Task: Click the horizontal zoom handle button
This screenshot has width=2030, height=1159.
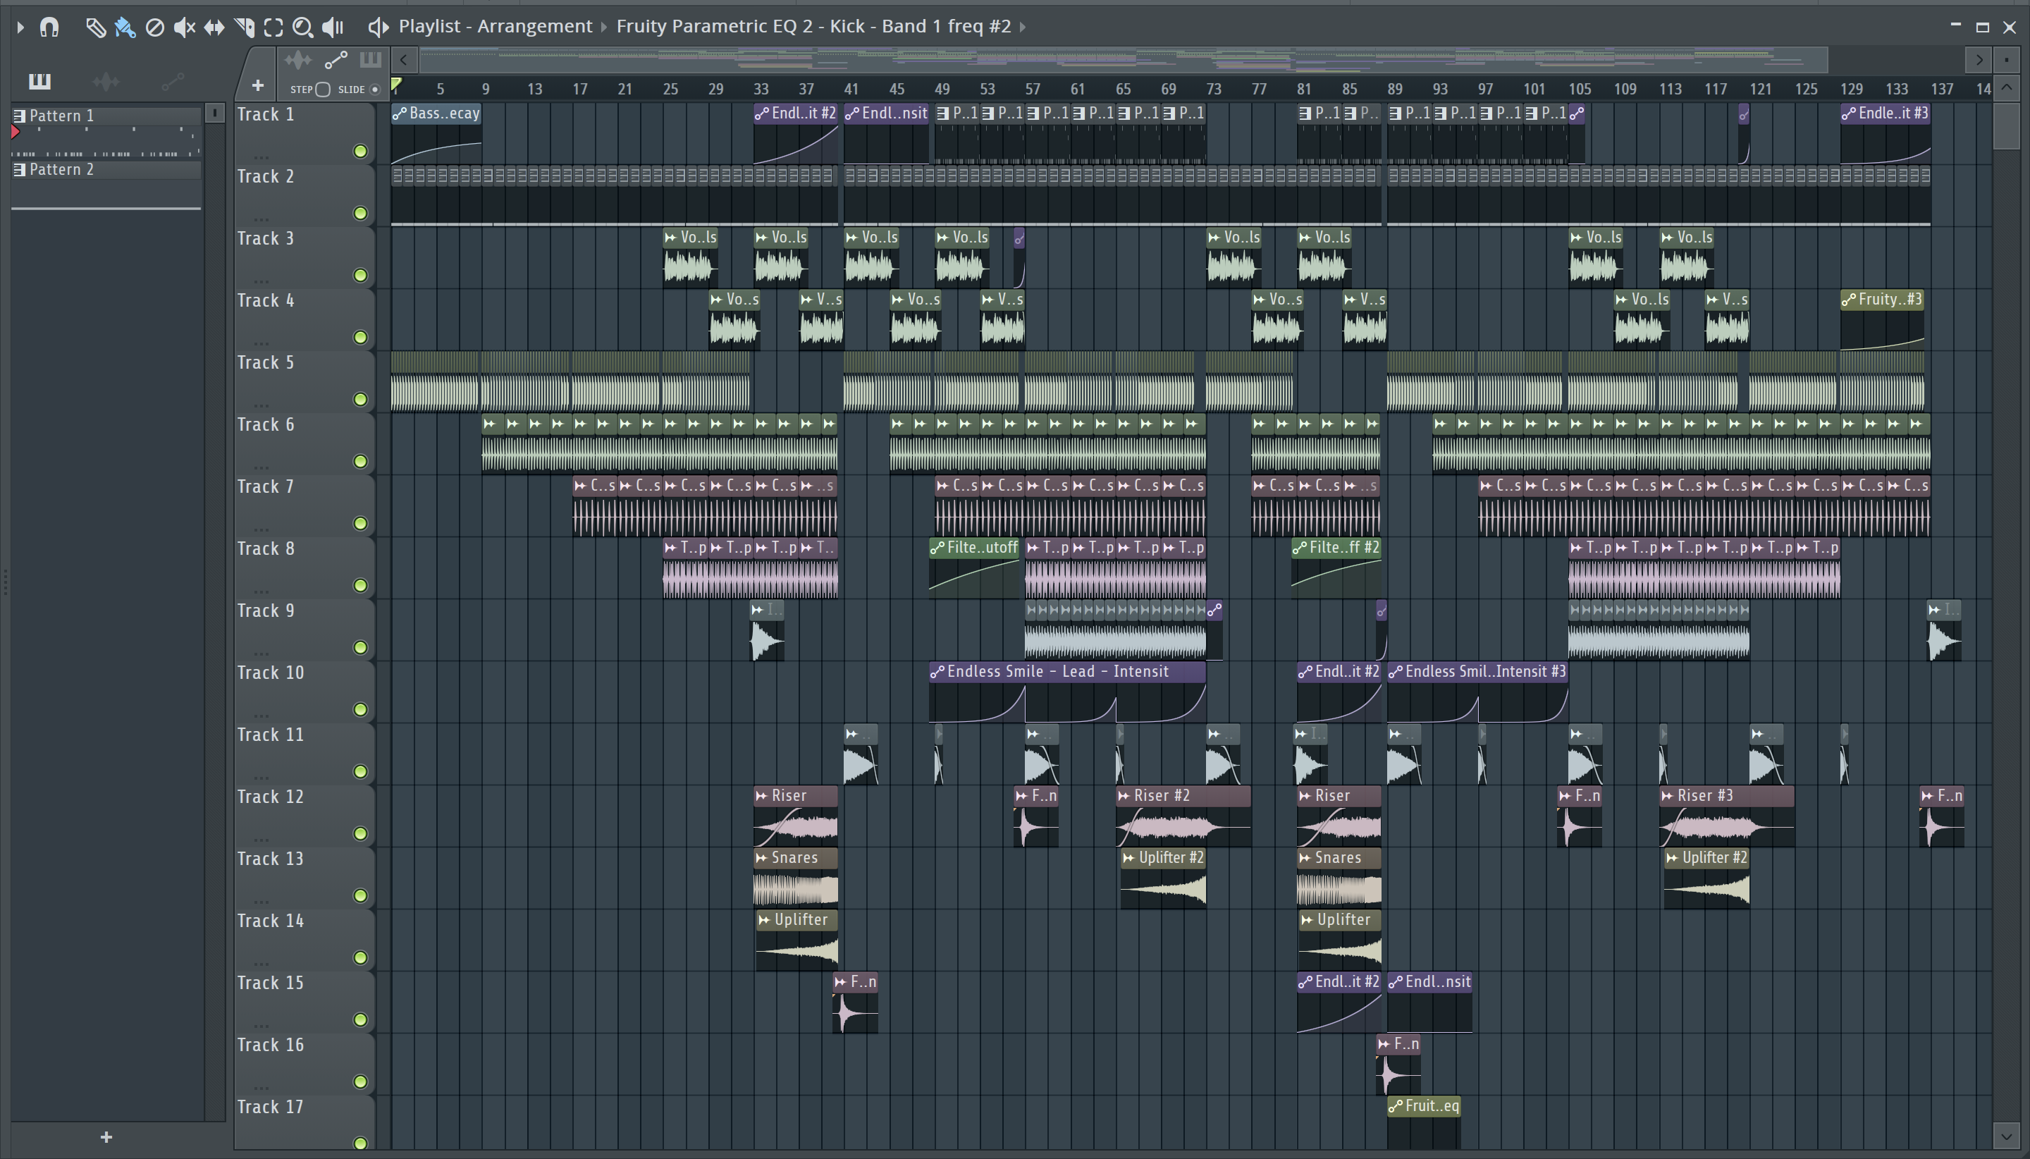Action: (2007, 60)
